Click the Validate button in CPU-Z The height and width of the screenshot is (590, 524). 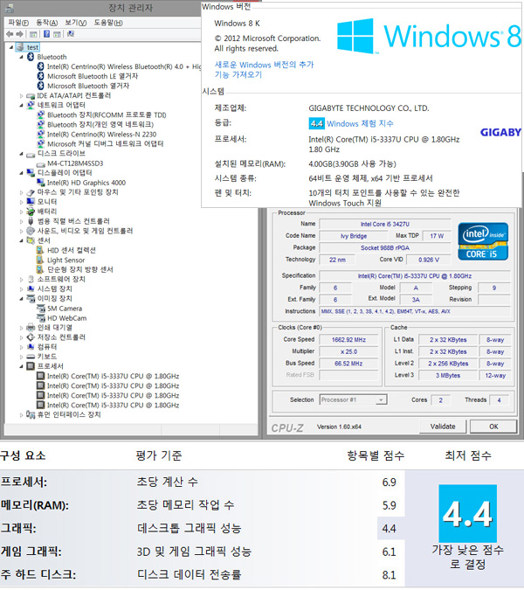[x=443, y=427]
